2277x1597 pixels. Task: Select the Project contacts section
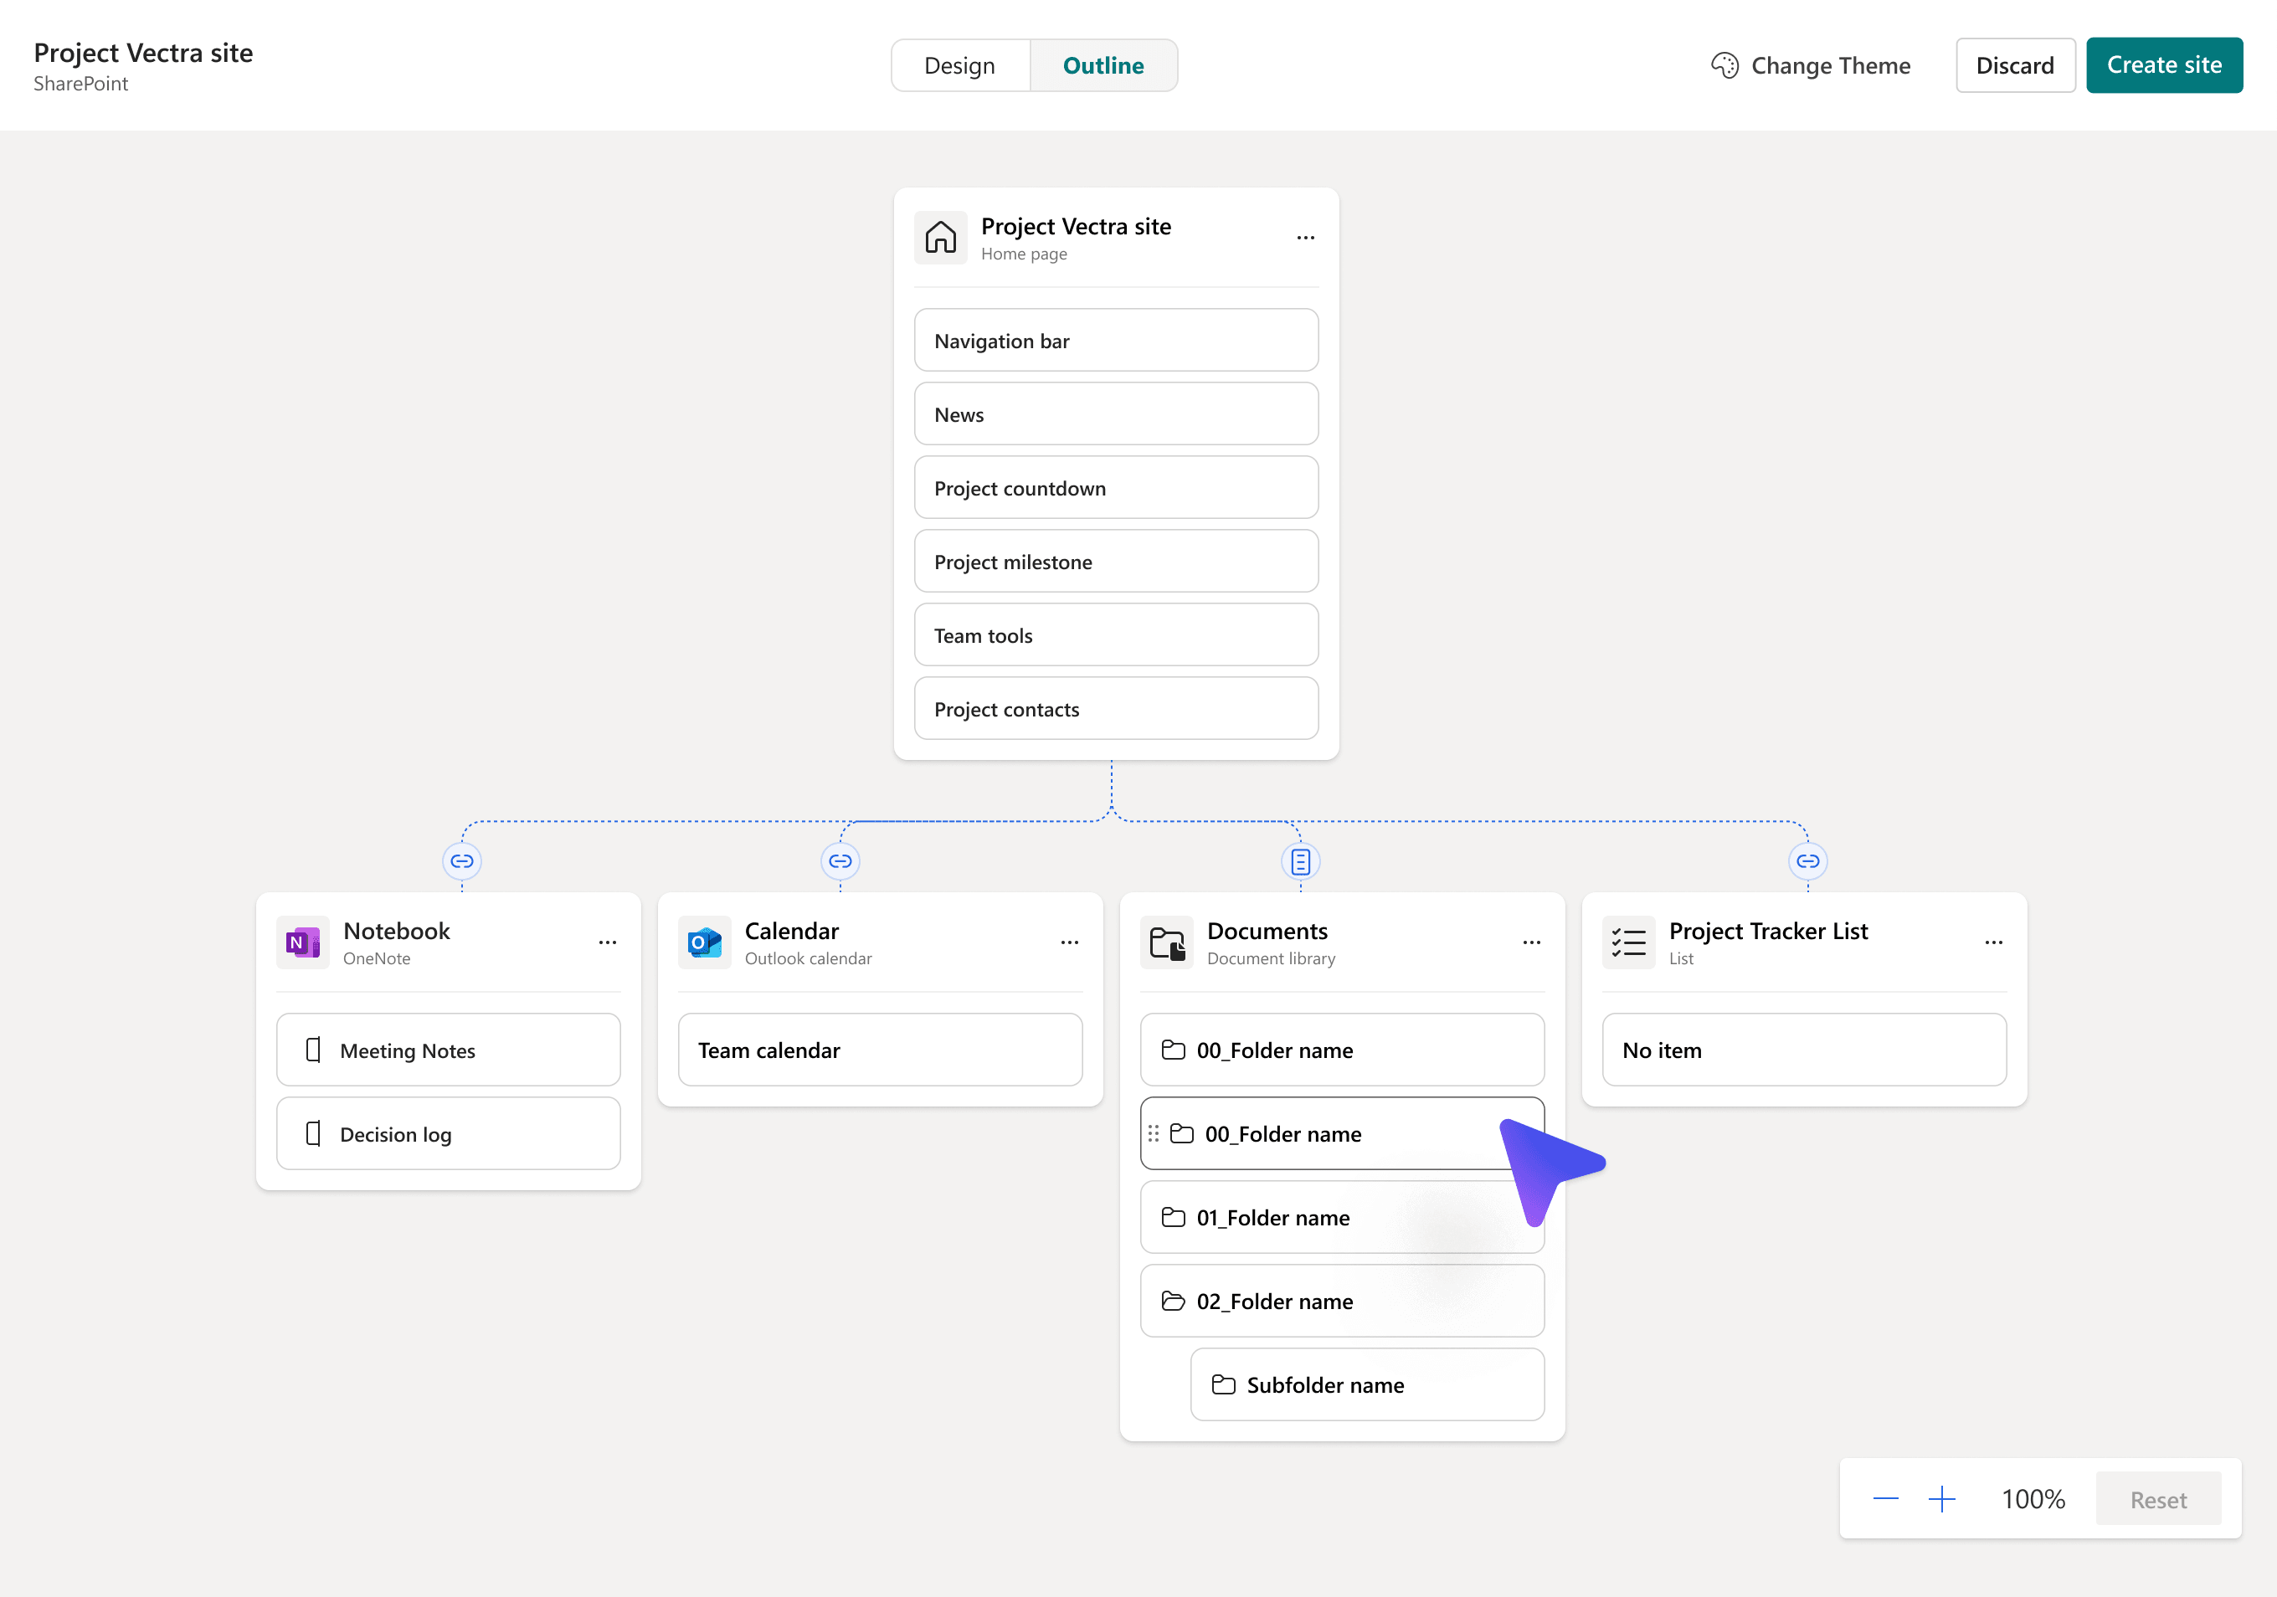coord(1116,709)
